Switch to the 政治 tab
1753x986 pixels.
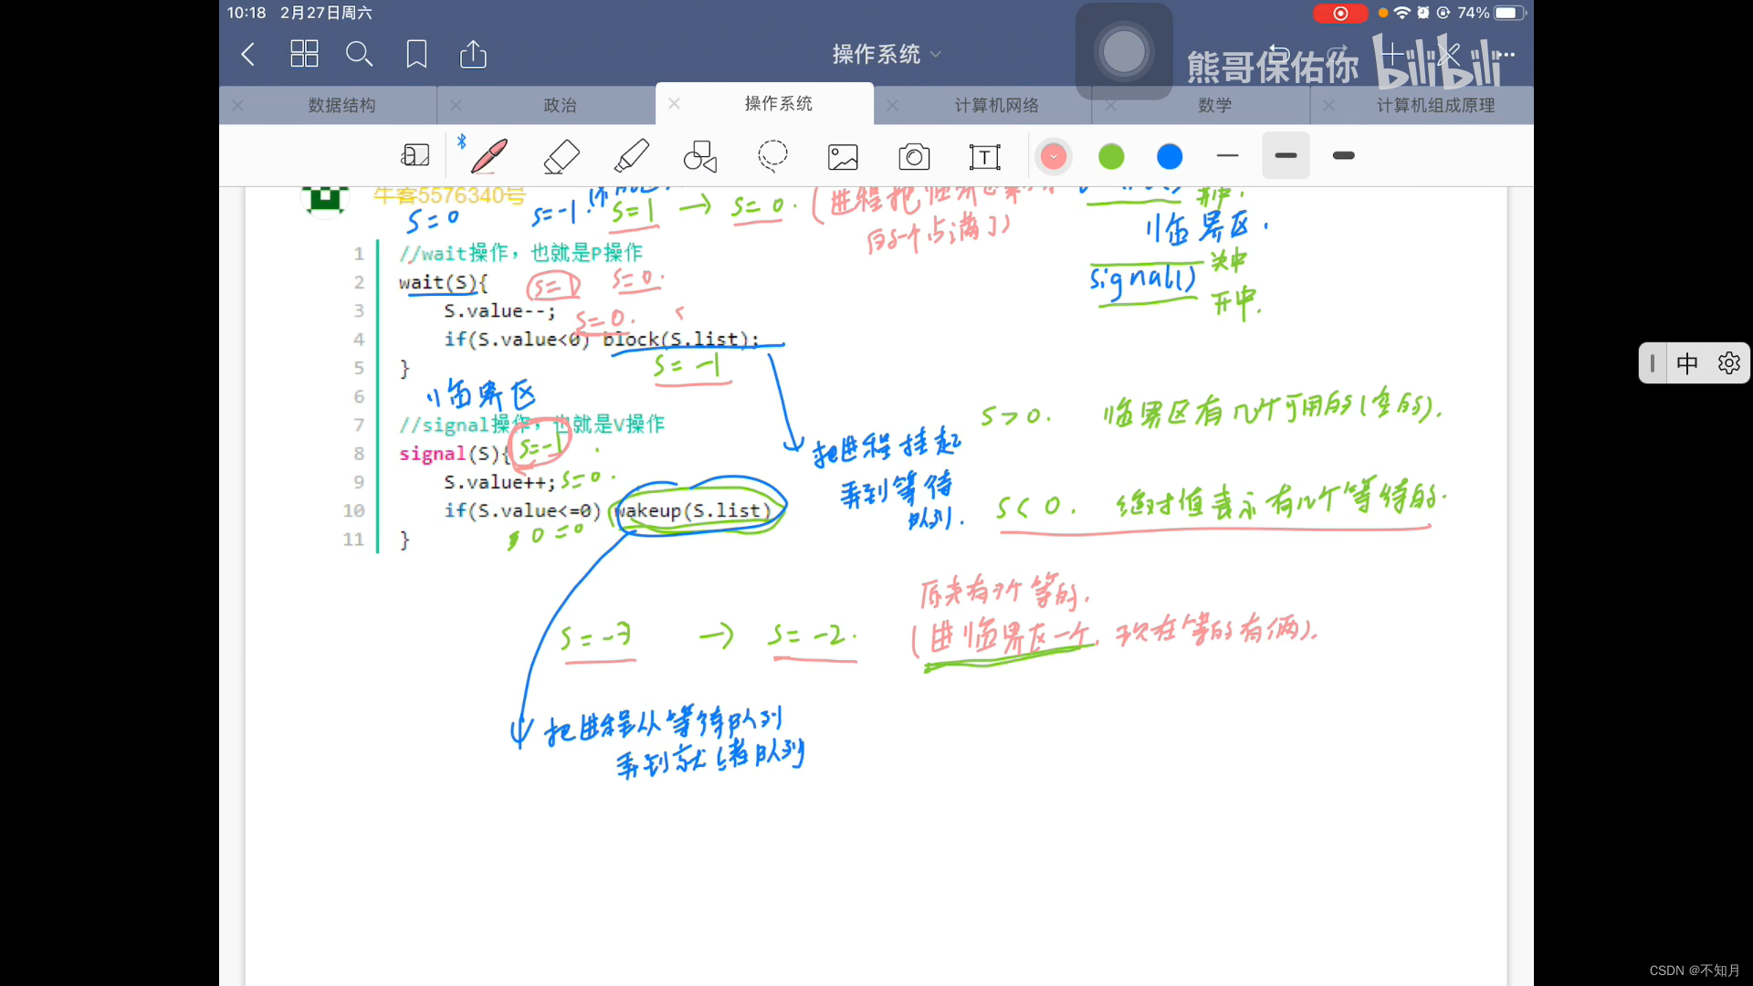point(560,105)
